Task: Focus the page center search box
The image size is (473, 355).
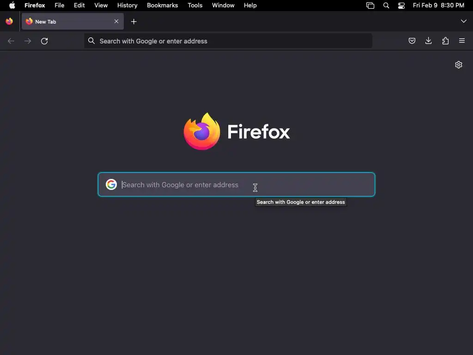Action: pyautogui.click(x=236, y=184)
